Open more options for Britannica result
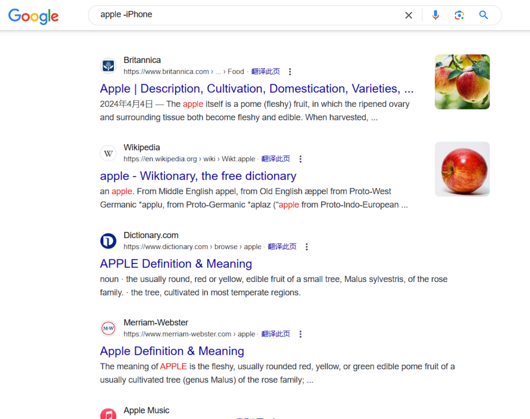 point(290,71)
